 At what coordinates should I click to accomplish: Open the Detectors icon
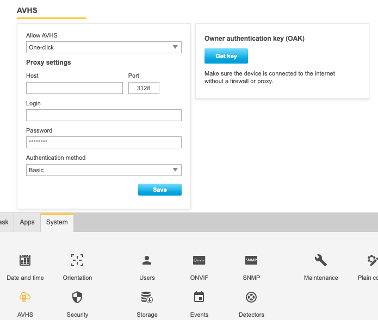(251, 297)
